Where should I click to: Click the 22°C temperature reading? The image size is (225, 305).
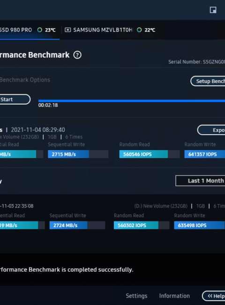(150, 30)
